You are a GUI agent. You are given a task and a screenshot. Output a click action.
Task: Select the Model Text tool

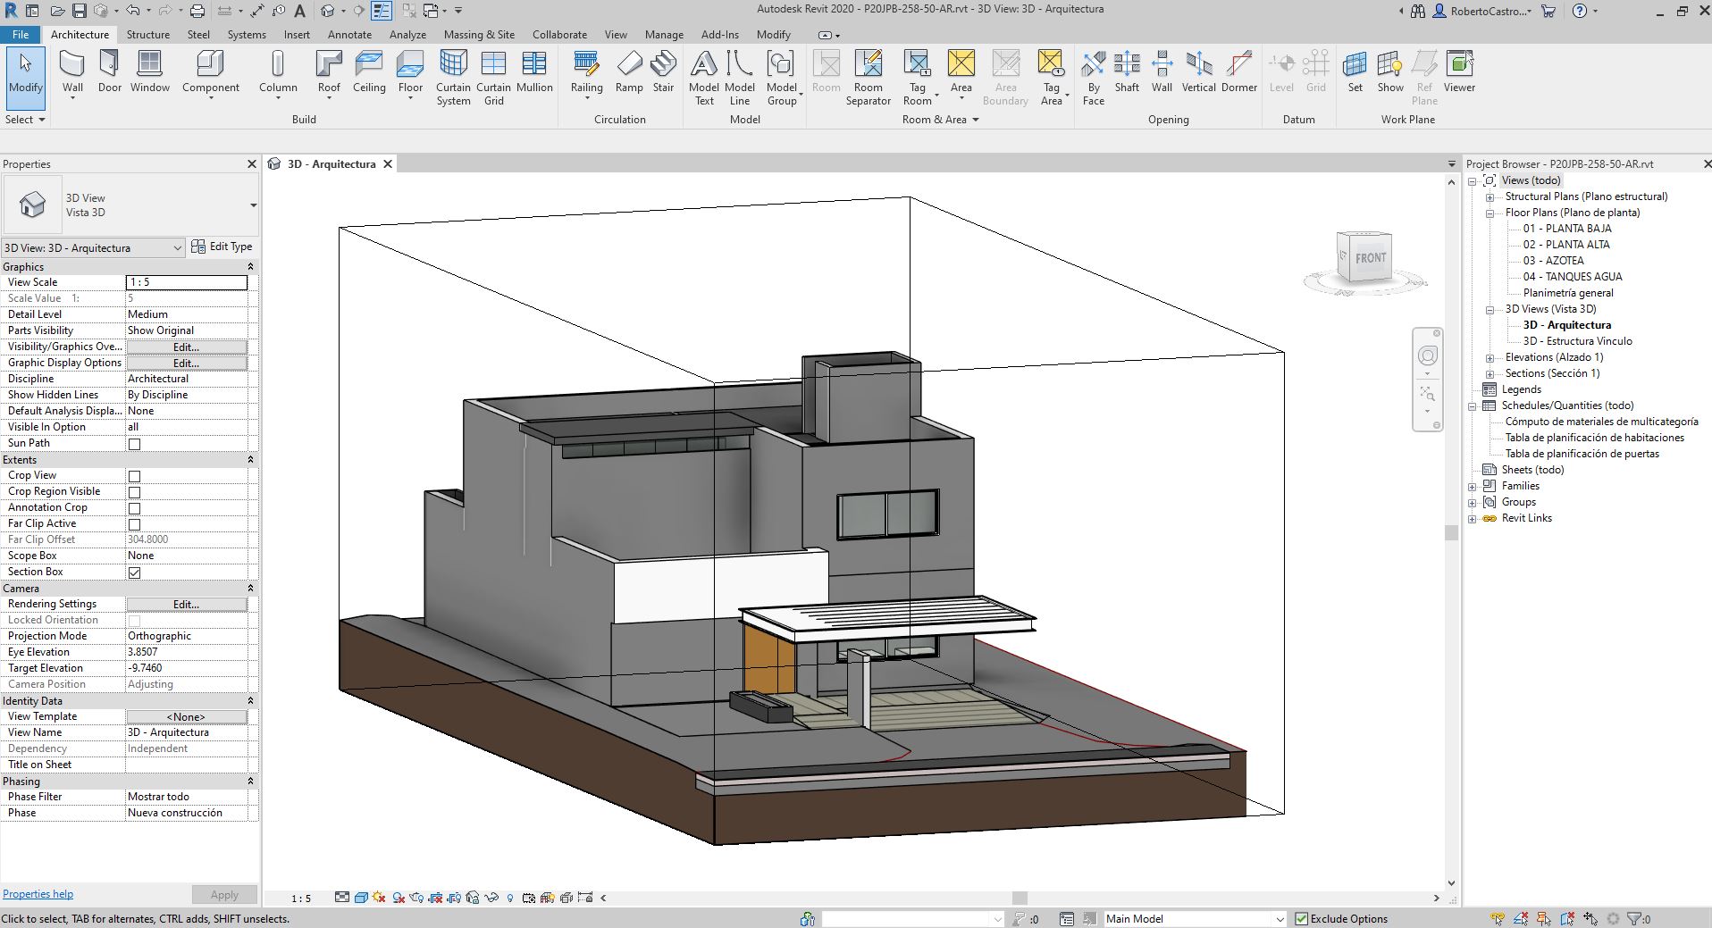pyautogui.click(x=704, y=78)
